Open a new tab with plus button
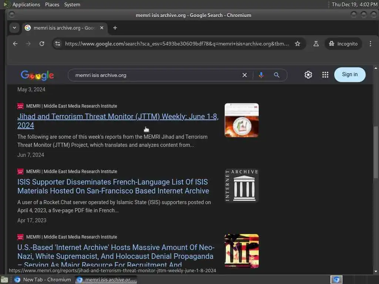This screenshot has width=379, height=284. tap(115, 28)
